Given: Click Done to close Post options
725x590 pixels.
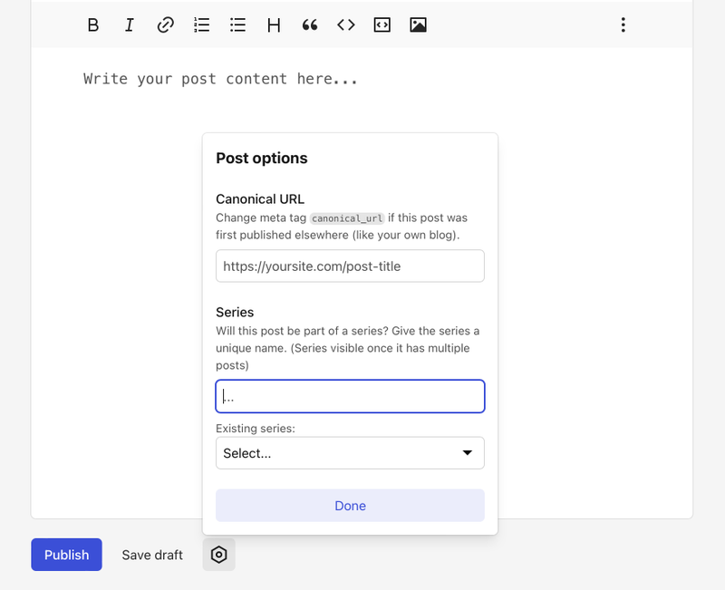Looking at the screenshot, I should (x=350, y=506).
